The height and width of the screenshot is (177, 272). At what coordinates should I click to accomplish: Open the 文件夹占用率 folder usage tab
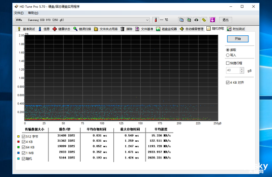coord(106,29)
